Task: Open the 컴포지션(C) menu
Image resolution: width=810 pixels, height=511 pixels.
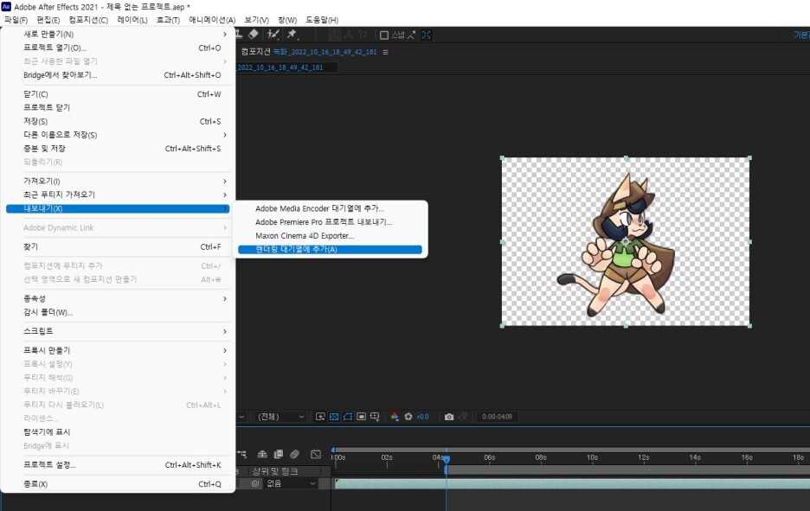Action: tap(88, 20)
